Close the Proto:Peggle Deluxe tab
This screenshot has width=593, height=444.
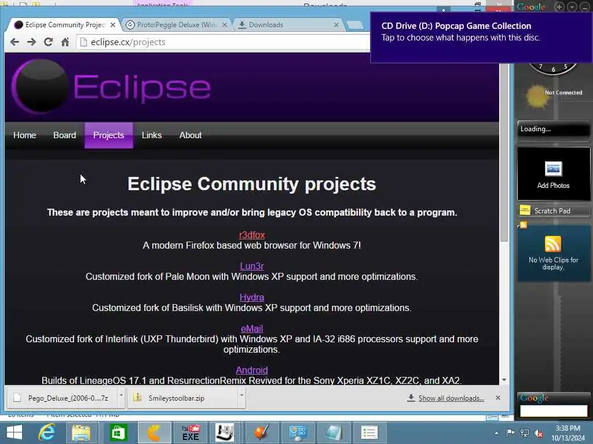click(225, 25)
